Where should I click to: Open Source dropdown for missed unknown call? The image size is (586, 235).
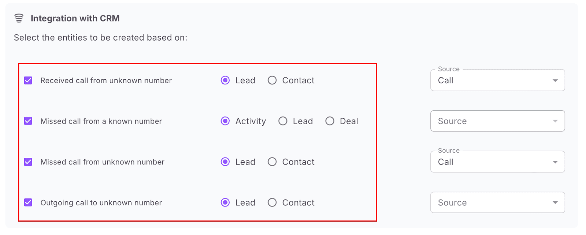[497, 162]
